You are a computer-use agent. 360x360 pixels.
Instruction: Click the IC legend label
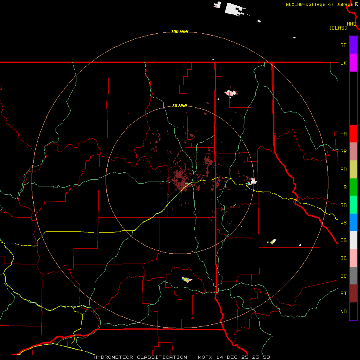point(343,258)
